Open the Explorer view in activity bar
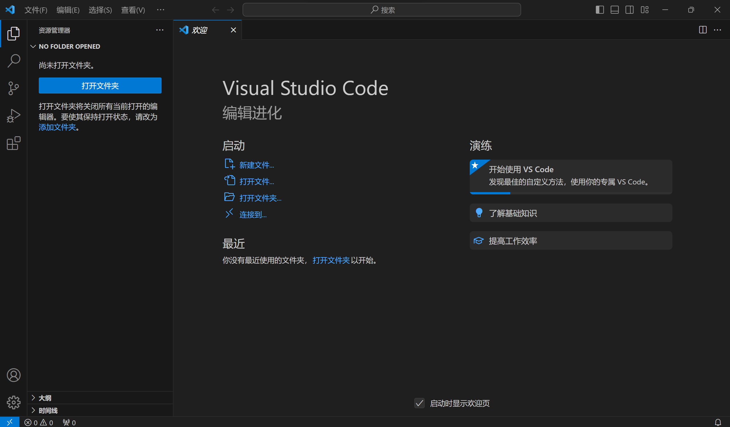 pyautogui.click(x=13, y=33)
